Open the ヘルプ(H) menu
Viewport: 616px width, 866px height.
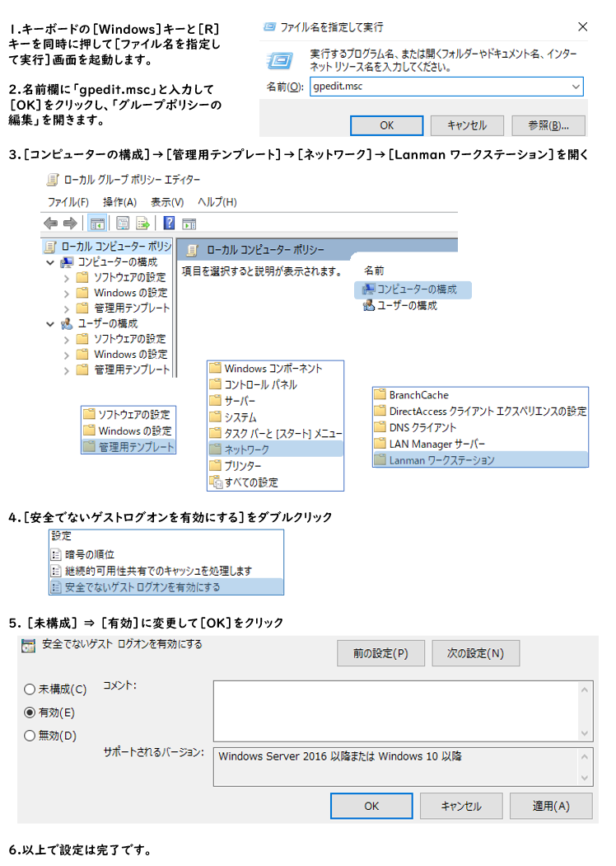217,202
